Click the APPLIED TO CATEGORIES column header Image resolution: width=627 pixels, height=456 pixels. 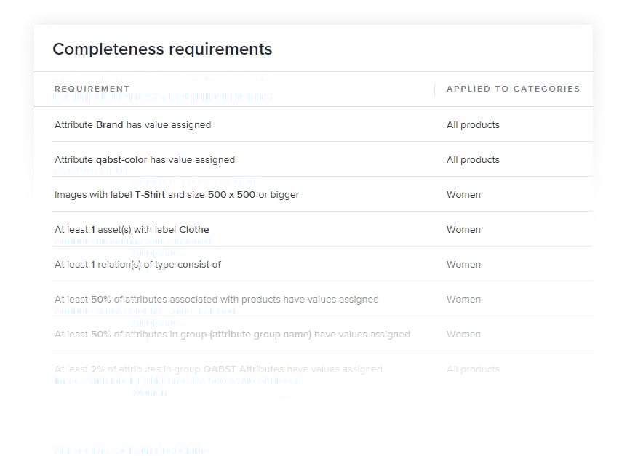click(x=513, y=89)
